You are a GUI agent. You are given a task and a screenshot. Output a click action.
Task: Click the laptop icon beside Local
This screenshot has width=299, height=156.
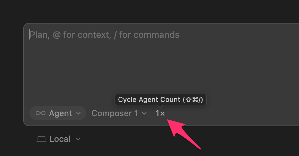(42, 139)
